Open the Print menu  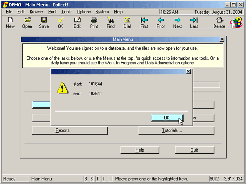point(52,12)
